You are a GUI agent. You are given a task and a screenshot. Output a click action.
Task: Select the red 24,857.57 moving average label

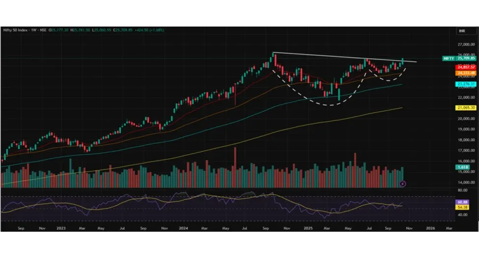point(466,67)
